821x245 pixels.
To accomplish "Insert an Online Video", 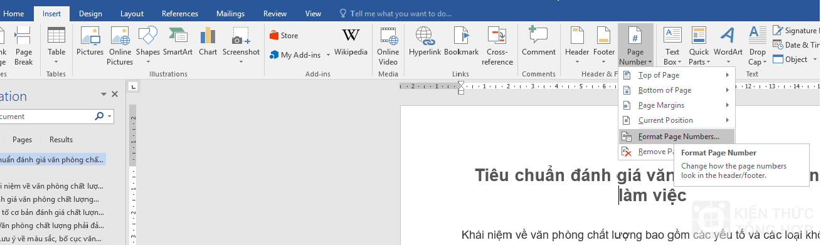I will [388, 45].
